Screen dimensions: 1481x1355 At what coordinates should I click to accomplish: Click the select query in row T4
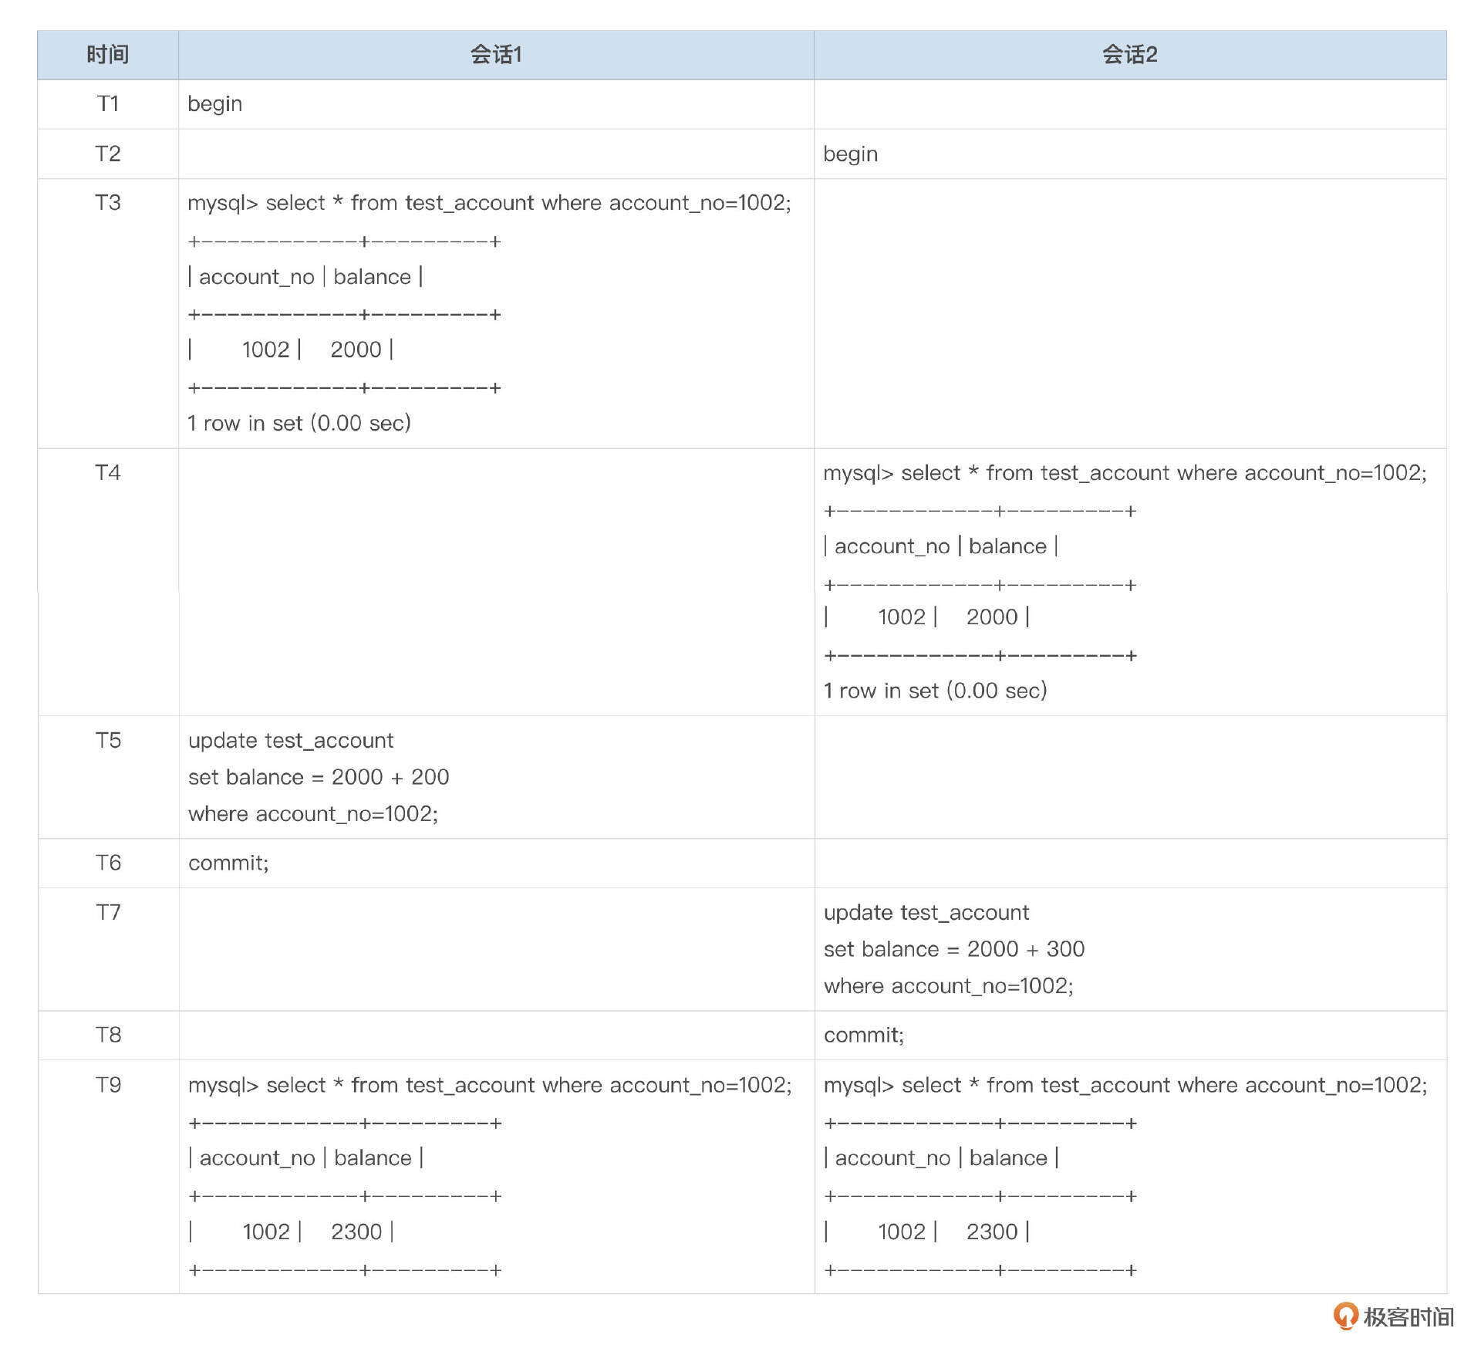1125,472
